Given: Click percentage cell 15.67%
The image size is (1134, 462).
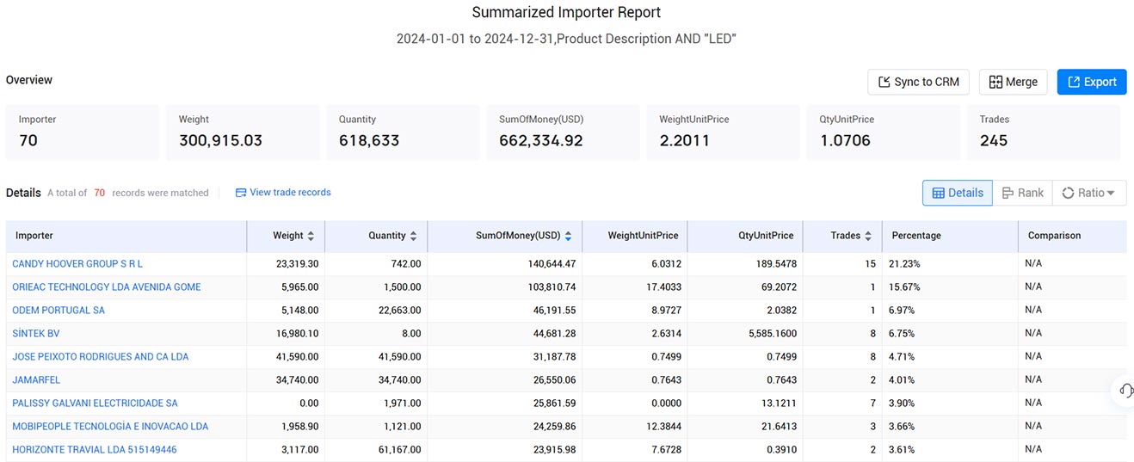Looking at the screenshot, I should click(905, 286).
